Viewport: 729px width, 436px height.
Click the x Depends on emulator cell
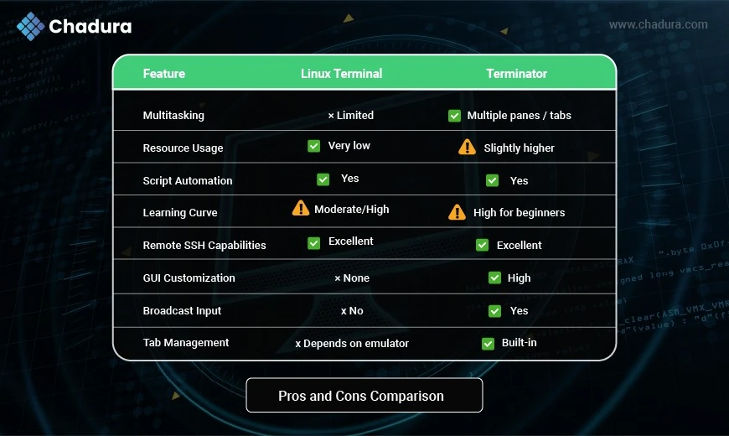[352, 344]
